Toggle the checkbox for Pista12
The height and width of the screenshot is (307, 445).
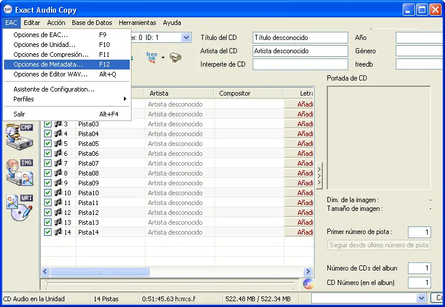tap(48, 213)
